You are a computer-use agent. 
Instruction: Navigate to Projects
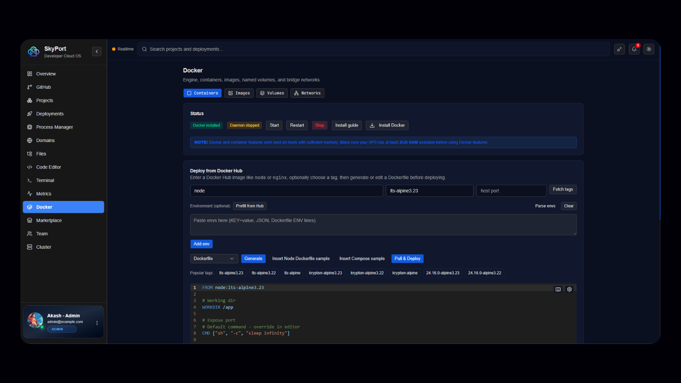(64, 101)
